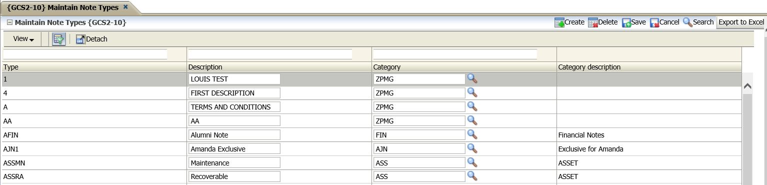The height and width of the screenshot is (185, 767).
Task: Click the Export to Excel button
Action: coord(741,22)
